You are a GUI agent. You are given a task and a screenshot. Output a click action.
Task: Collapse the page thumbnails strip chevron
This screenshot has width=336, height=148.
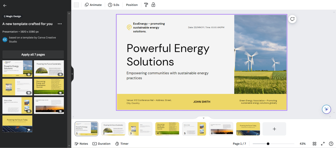[x=204, y=118]
